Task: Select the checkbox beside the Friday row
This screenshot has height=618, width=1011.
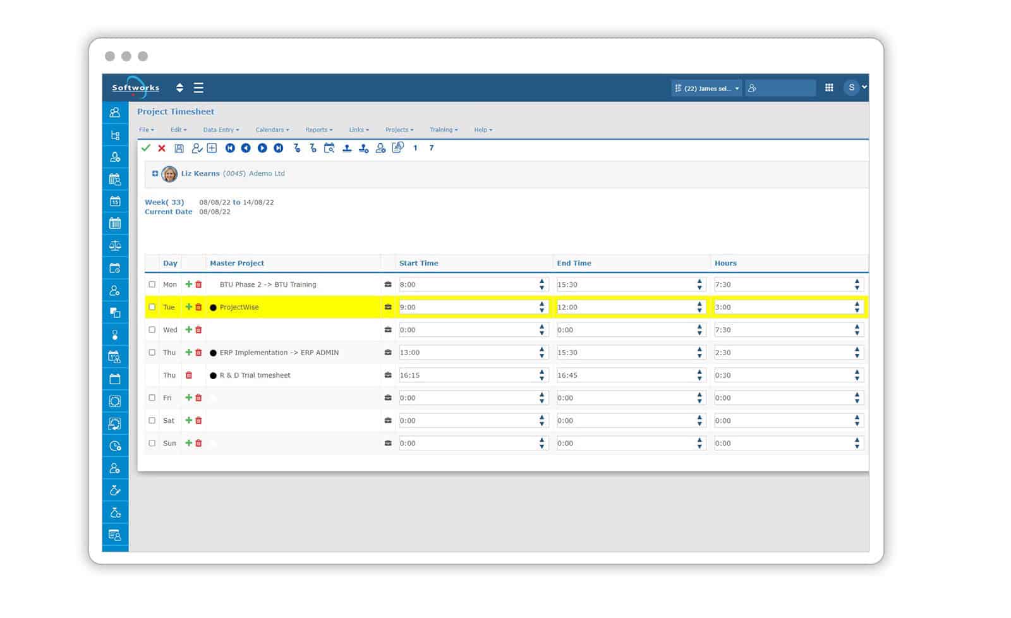Action: pyautogui.click(x=152, y=397)
